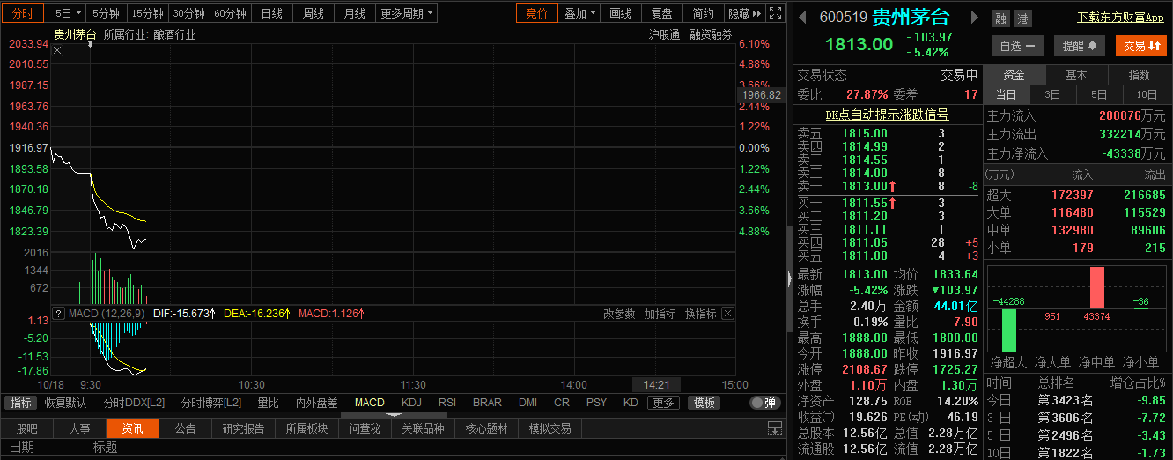Viewport: 1173px width, 460px height.
Task: Open the 公告 announcements tab
Action: (185, 428)
